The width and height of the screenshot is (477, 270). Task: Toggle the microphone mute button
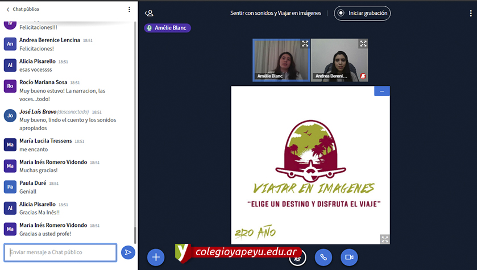(x=297, y=257)
